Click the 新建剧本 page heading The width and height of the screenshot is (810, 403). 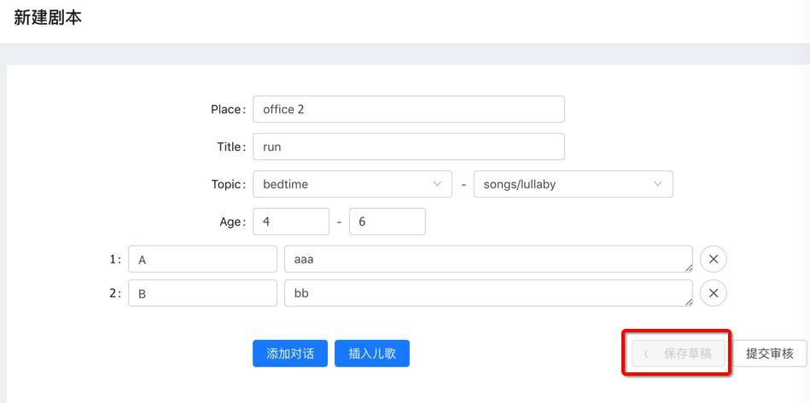[48, 17]
